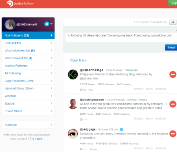Unfollow @ladygaga with red minus icon
The height and width of the screenshot is (152, 177).
tap(173, 134)
